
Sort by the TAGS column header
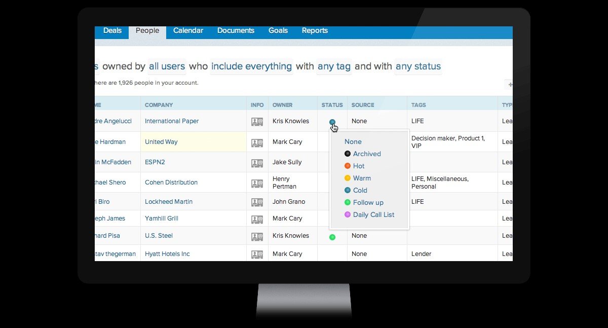[x=419, y=105]
